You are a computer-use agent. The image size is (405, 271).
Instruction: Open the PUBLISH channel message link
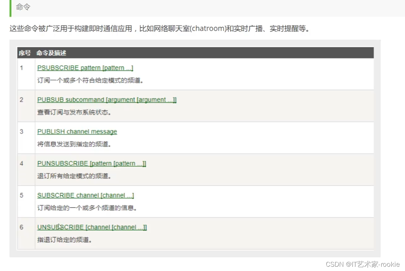pyautogui.click(x=77, y=132)
